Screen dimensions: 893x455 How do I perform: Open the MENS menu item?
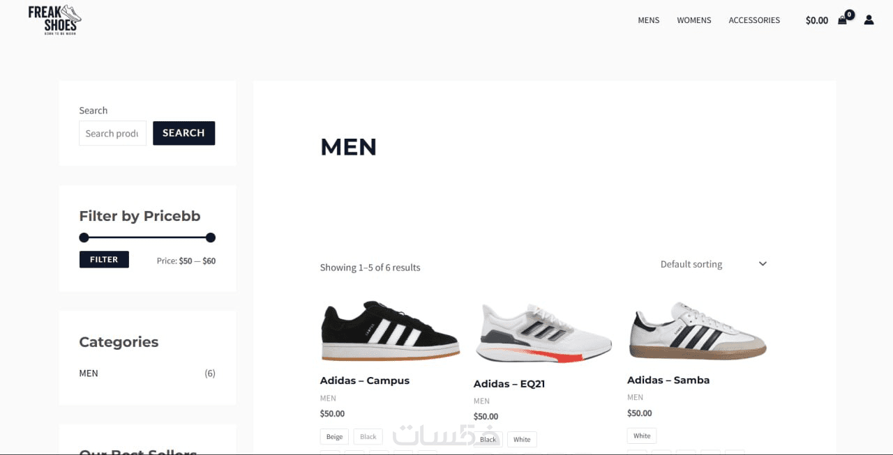(648, 20)
